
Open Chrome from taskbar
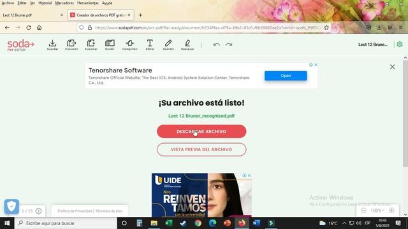(198, 223)
